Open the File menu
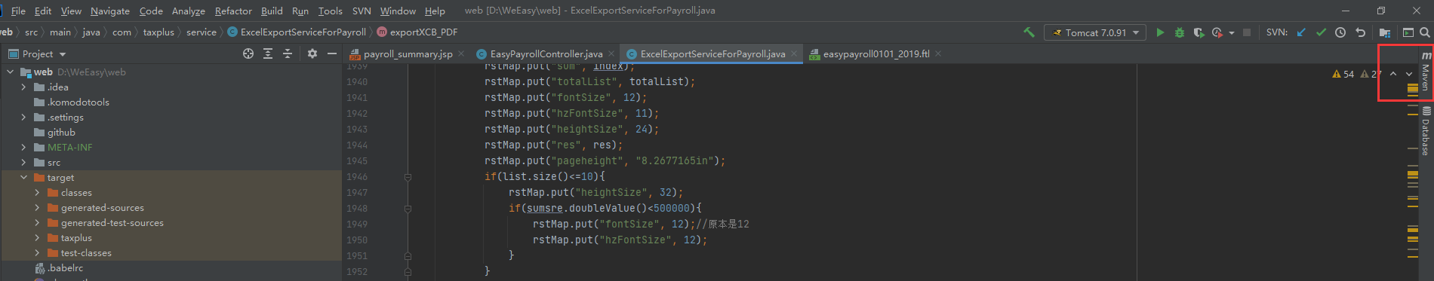Viewport: 1434px width, 281px height. pyautogui.click(x=18, y=11)
